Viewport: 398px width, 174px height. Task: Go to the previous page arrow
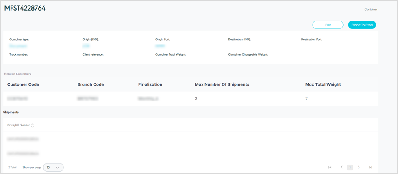(x=341, y=167)
